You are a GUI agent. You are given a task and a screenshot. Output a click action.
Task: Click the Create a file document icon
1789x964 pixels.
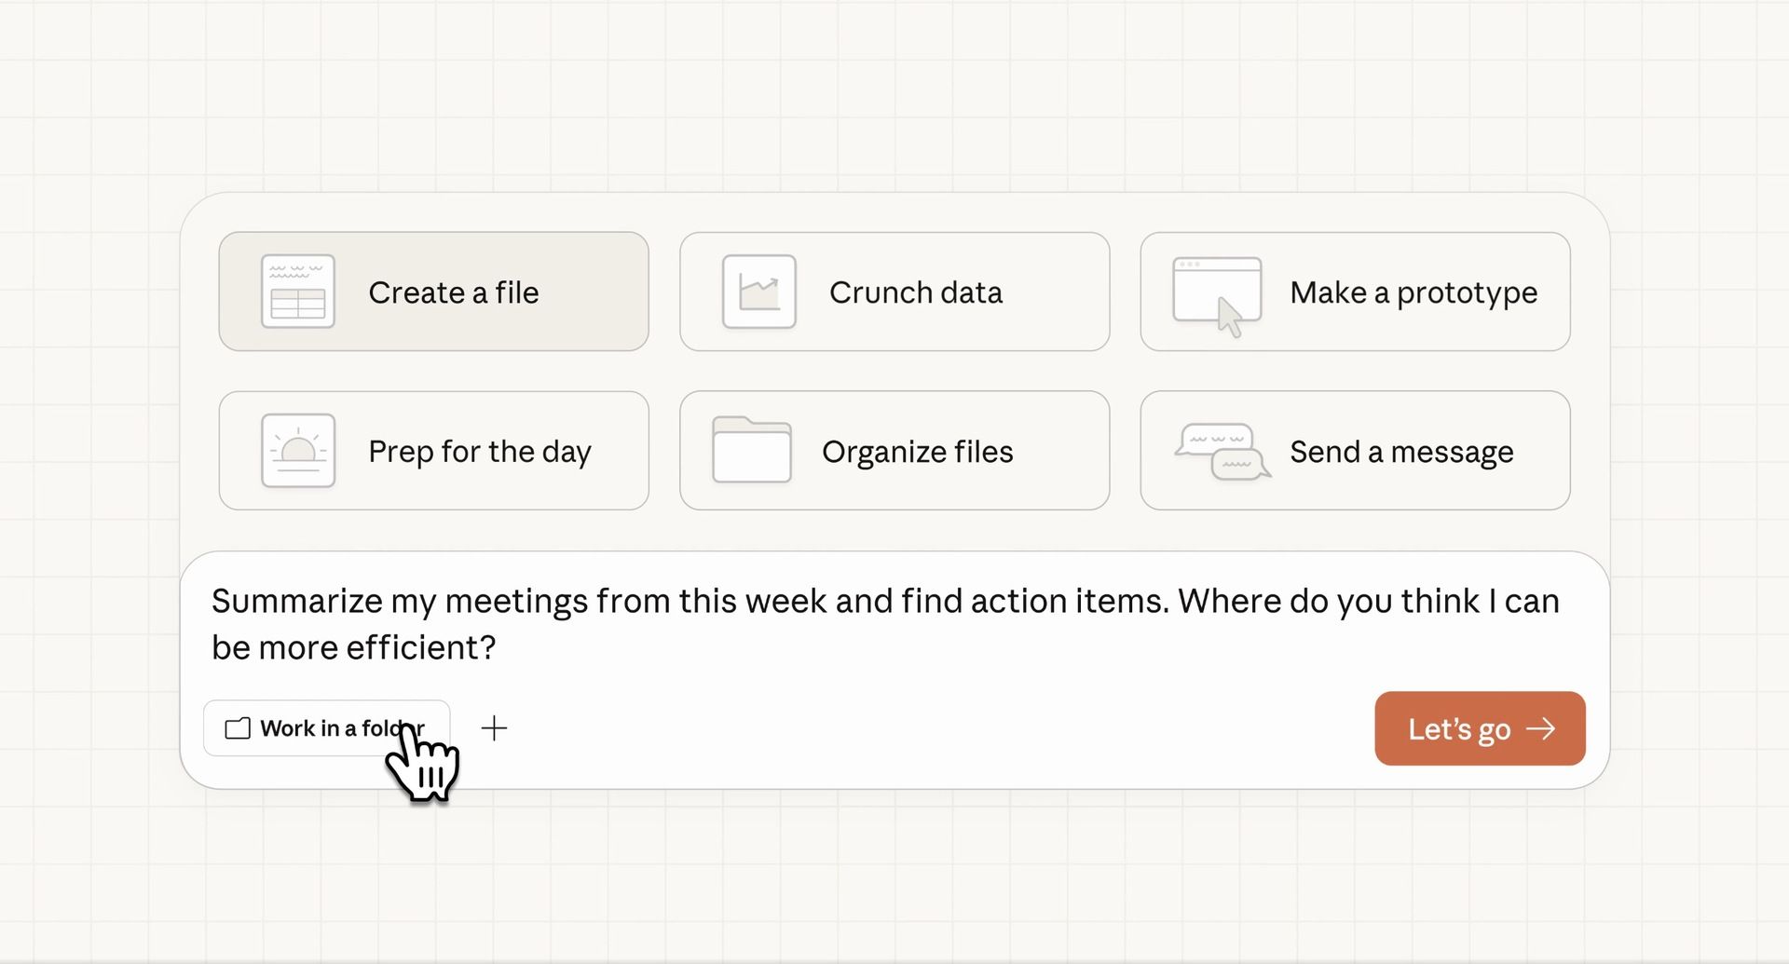[x=298, y=292]
